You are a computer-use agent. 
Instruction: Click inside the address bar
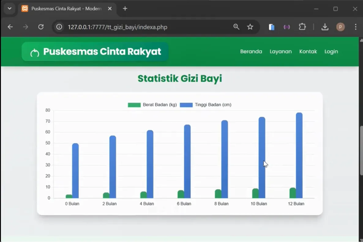[x=138, y=27]
